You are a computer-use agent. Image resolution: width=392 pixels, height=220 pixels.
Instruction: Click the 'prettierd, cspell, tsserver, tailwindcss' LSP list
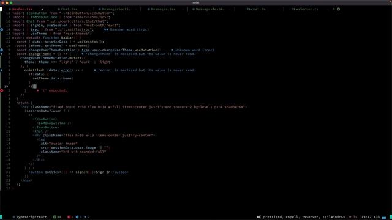[304, 217]
